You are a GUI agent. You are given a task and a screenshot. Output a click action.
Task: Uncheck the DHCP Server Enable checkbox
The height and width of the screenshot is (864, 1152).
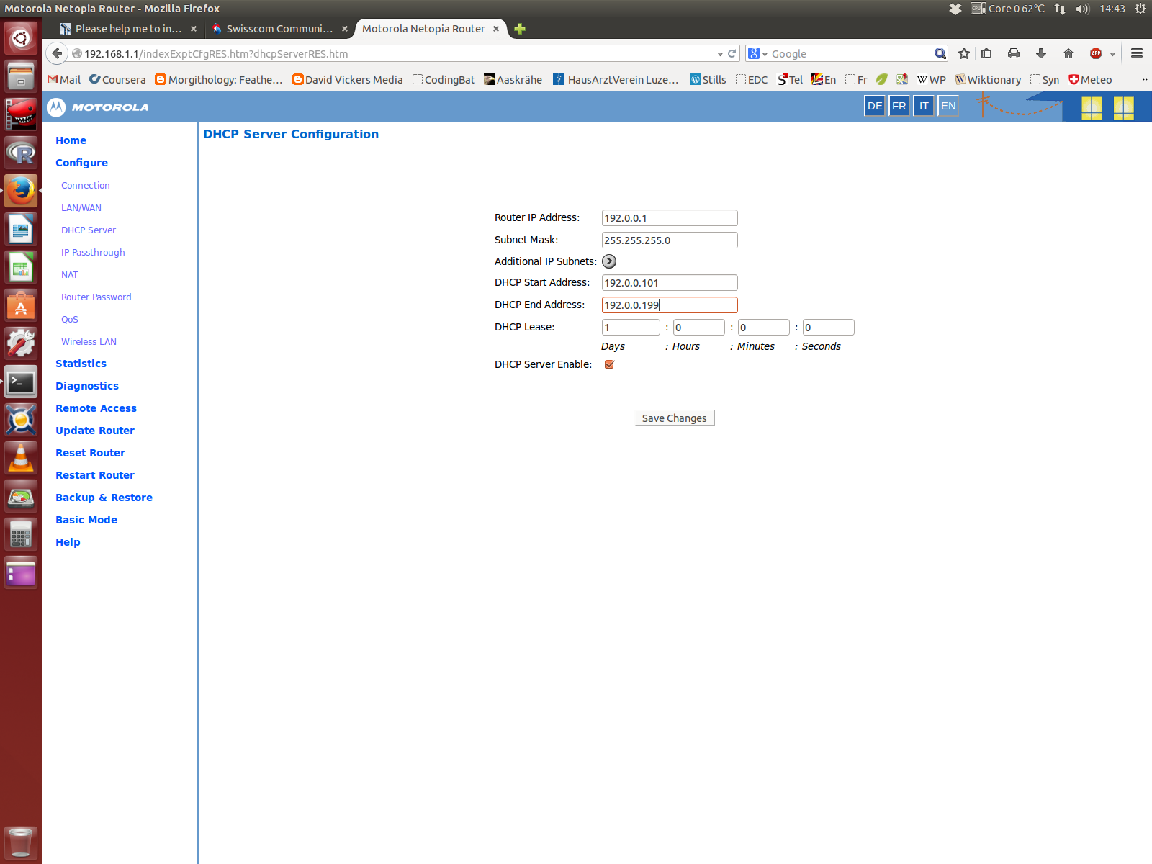[609, 364]
